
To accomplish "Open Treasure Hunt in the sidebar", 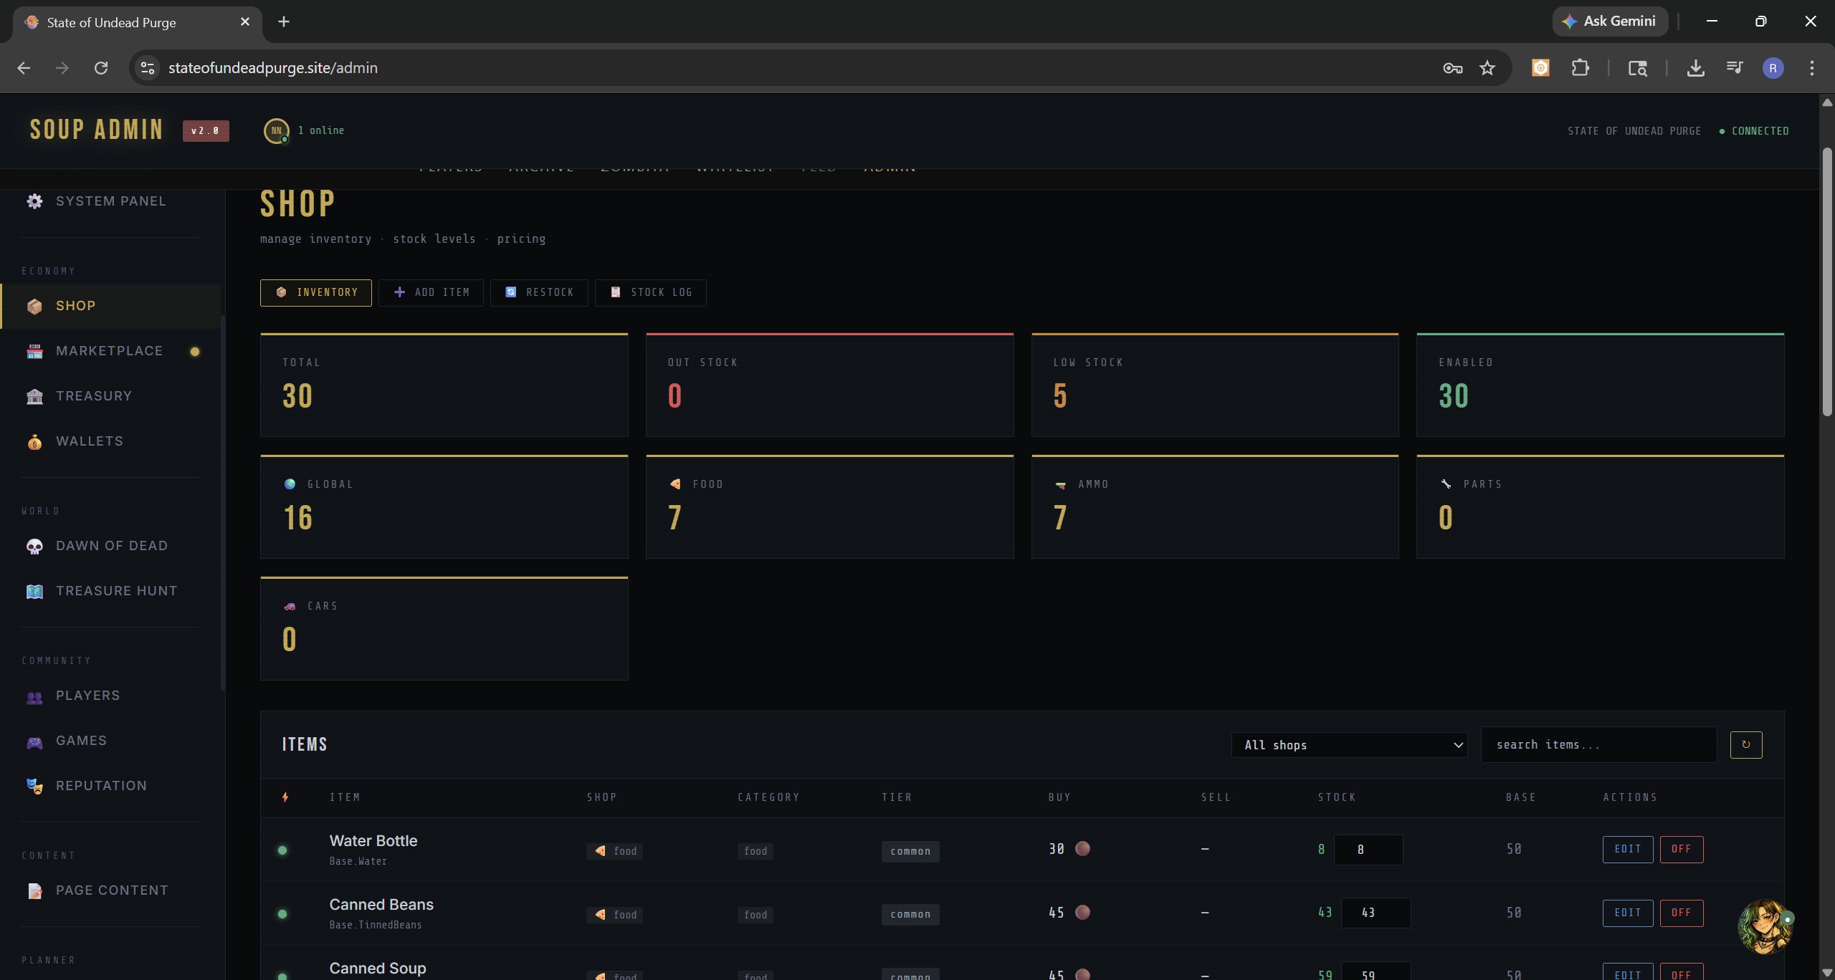I will click(x=110, y=591).
